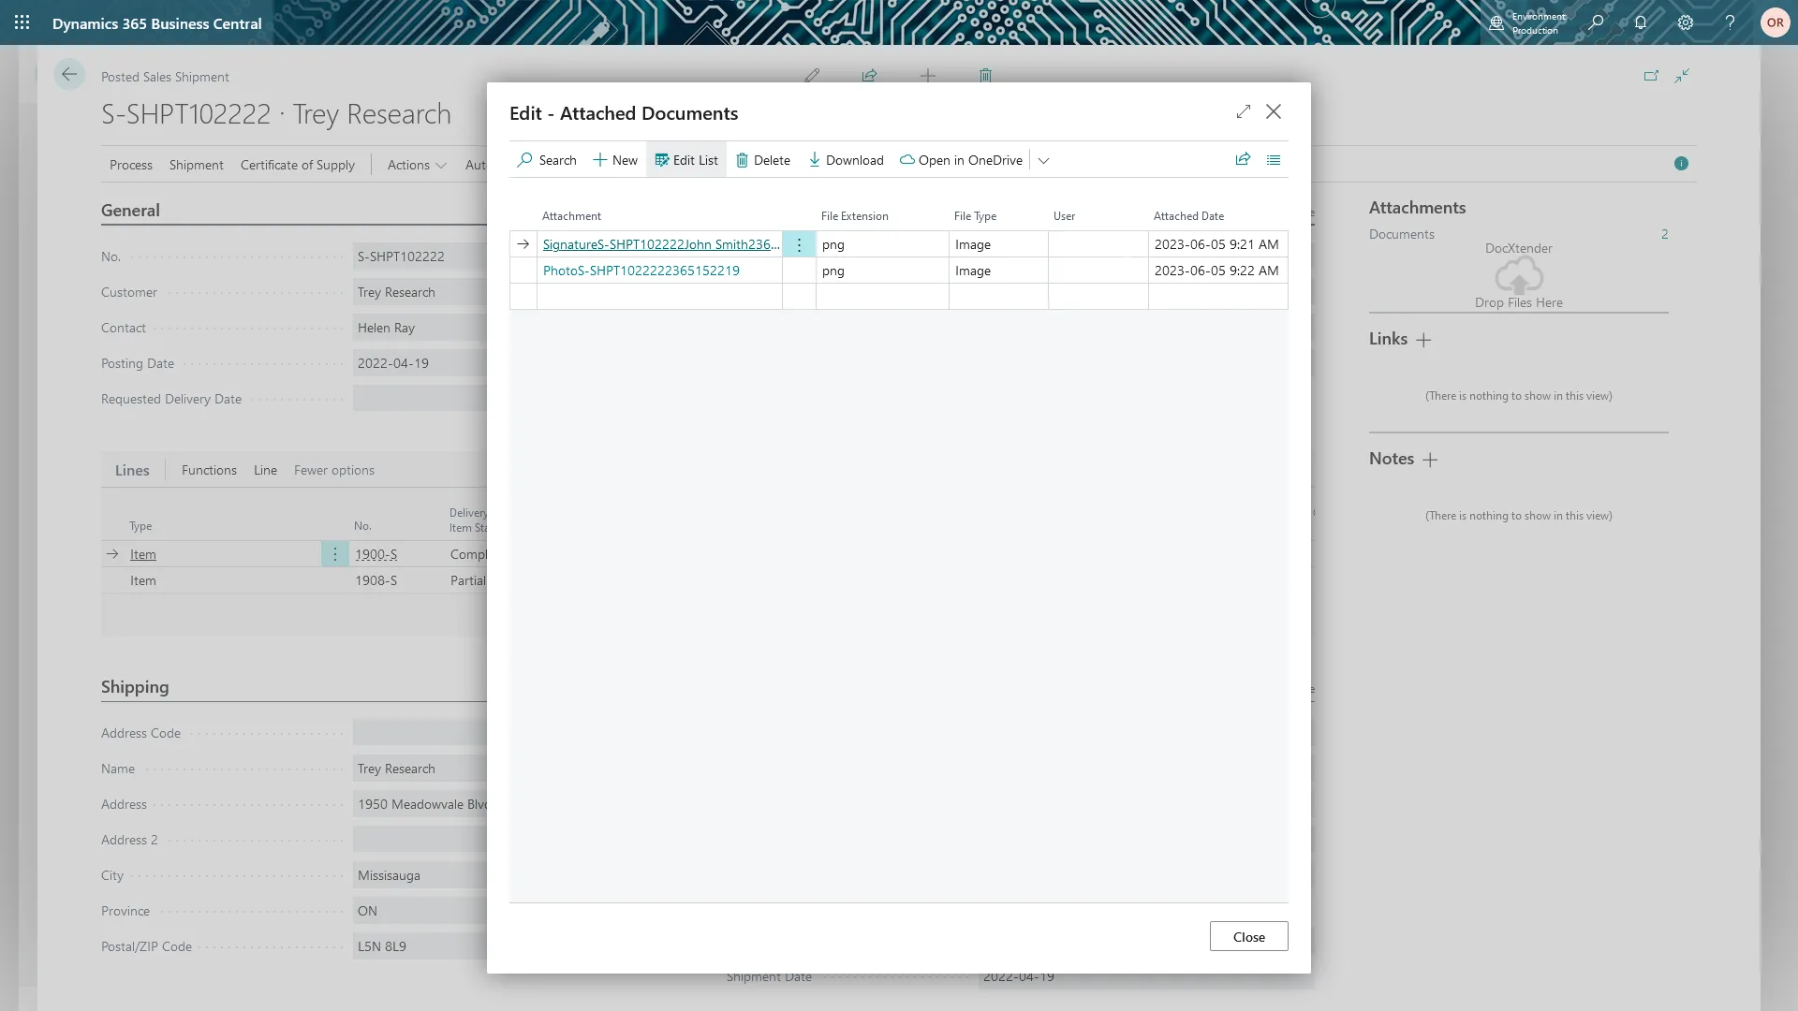Open the app launcher waffle icon

click(x=22, y=22)
